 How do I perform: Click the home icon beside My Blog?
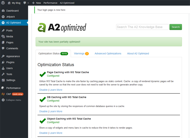pyautogui.click(x=9, y=3)
